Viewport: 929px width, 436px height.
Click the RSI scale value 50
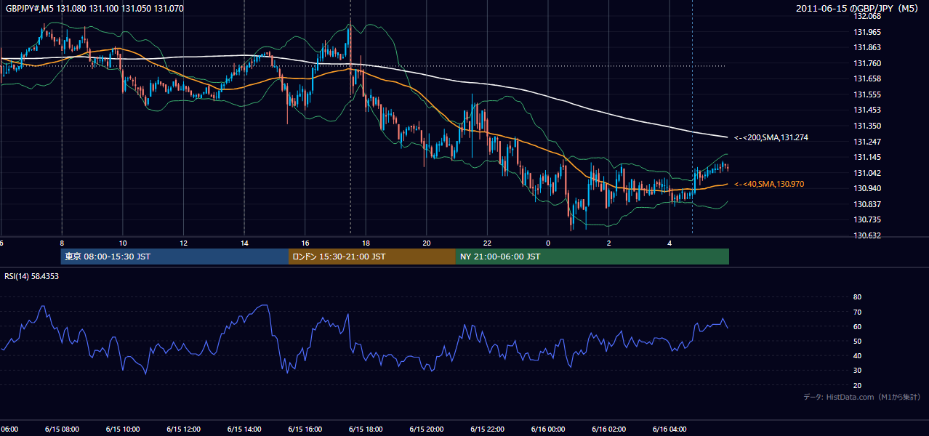click(857, 341)
